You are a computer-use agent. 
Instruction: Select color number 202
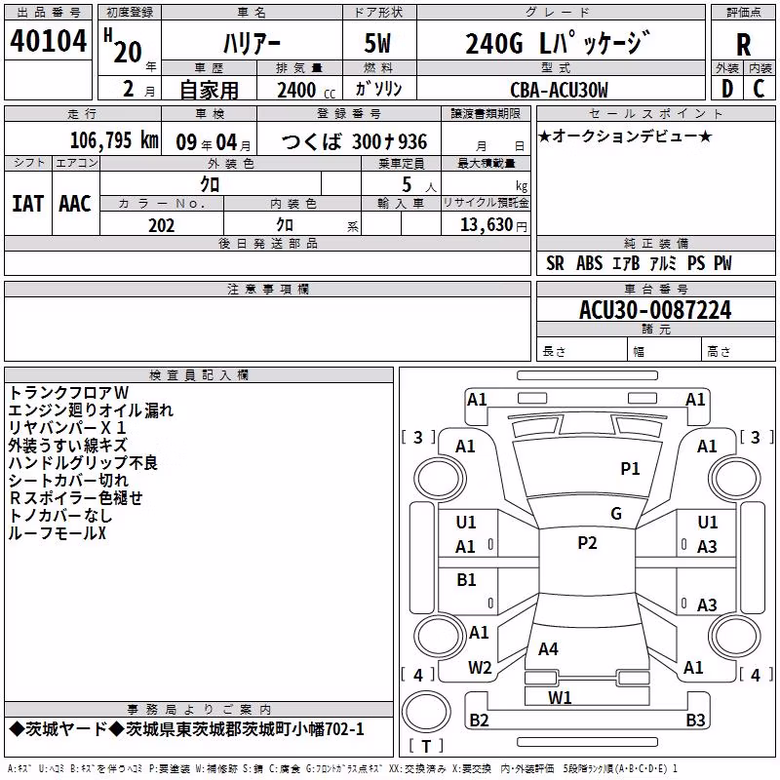tap(161, 225)
